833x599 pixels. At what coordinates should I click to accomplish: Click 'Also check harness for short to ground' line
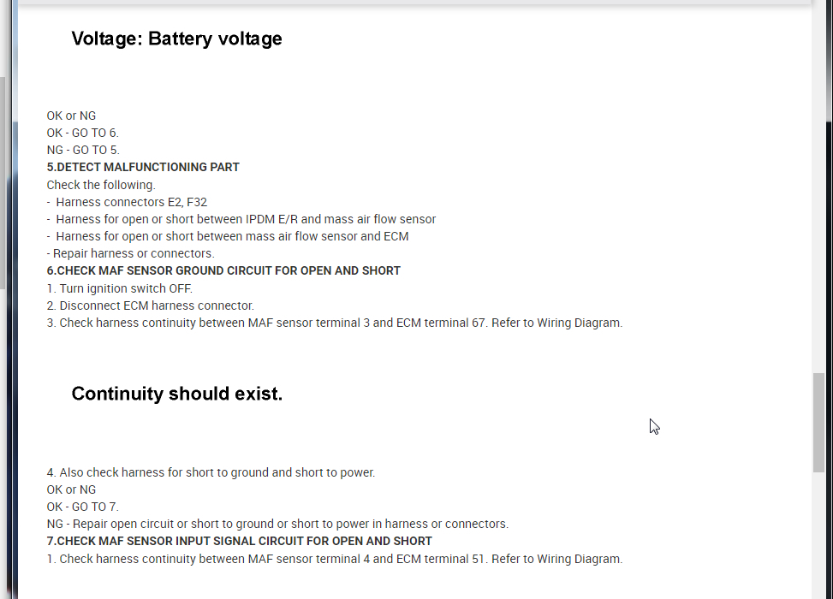[x=211, y=472]
